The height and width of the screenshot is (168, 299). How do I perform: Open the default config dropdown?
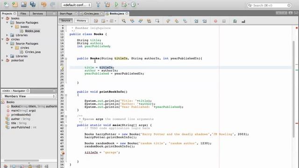(x=76, y=5)
